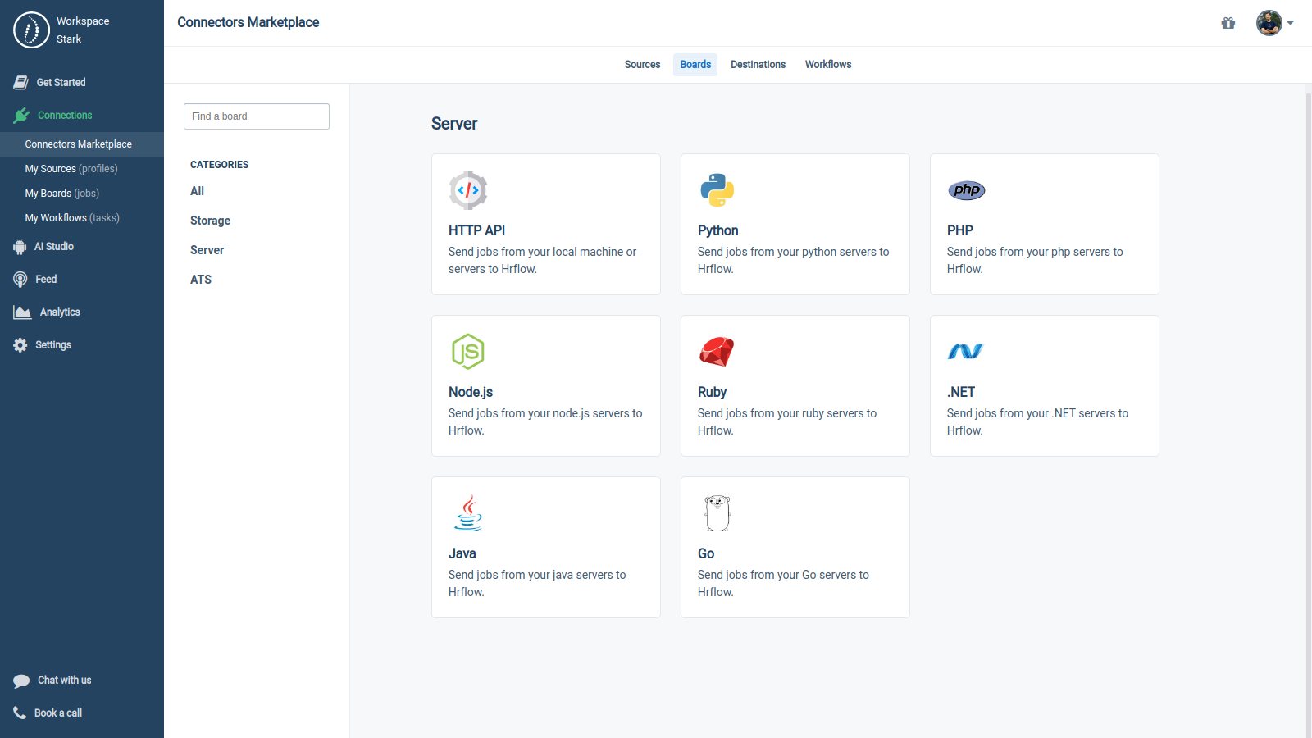Click the Analytics chart icon
This screenshot has height=738, width=1312.
pyautogui.click(x=22, y=312)
